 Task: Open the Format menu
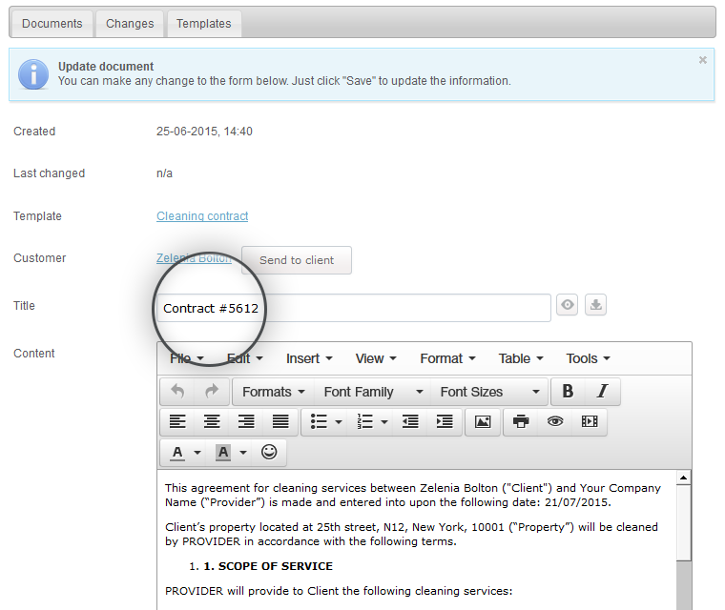(447, 358)
